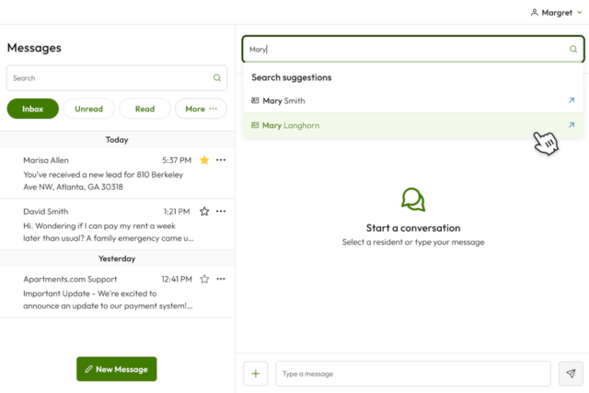Open more options for Marisa Allen message
589x393 pixels.
(221, 160)
